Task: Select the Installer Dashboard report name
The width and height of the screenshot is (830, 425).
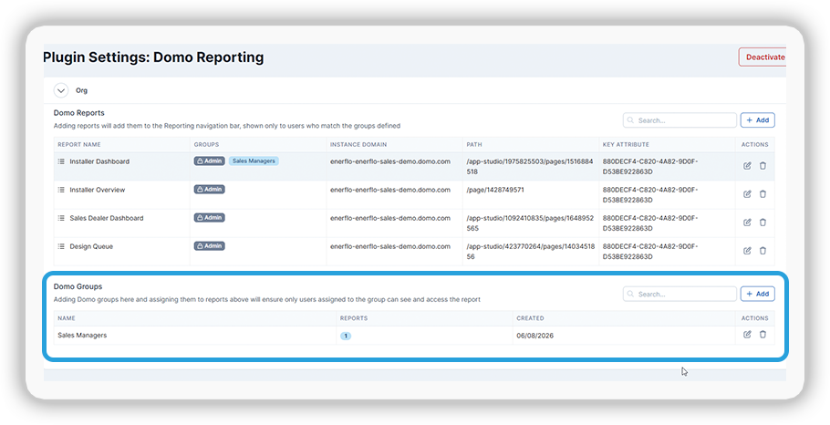Action: point(99,161)
